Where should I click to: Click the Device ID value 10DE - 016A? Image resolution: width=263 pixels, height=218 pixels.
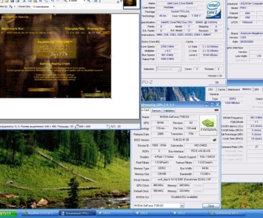click(159, 145)
